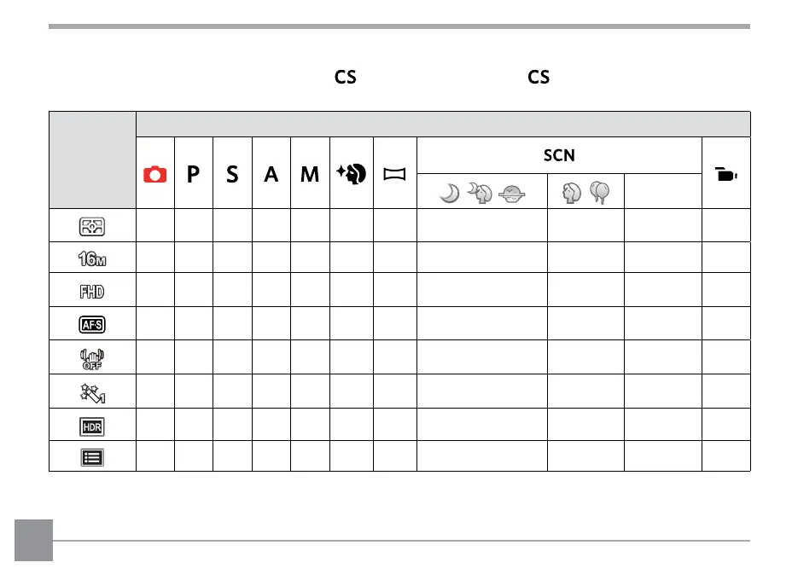
Task: Select the red Auto camera mode icon
Action: tap(155, 174)
